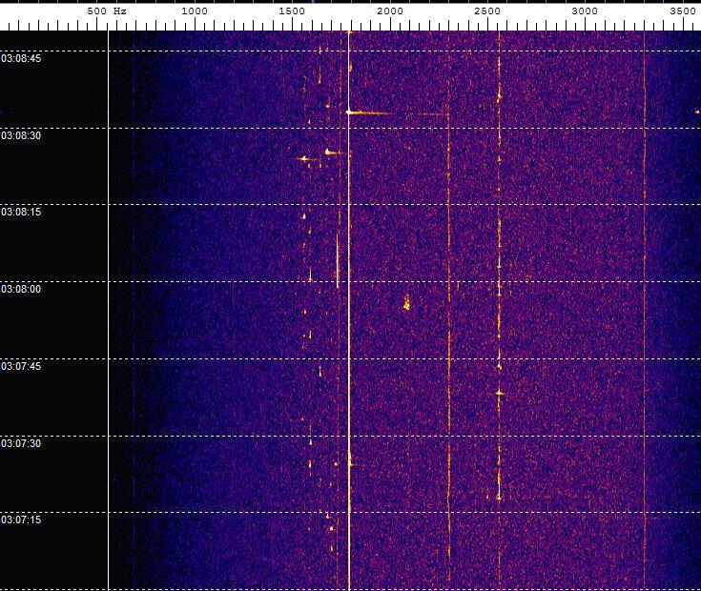Select the 03:08:45 time marker

point(21,58)
